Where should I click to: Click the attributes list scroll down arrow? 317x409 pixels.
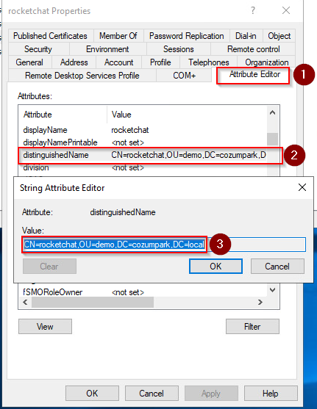click(x=273, y=290)
